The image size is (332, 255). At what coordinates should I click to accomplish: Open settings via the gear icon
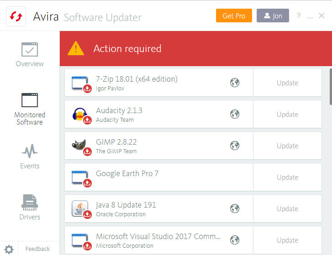(x=9, y=249)
